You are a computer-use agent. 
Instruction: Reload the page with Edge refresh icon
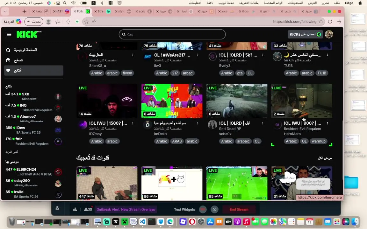coord(330,22)
